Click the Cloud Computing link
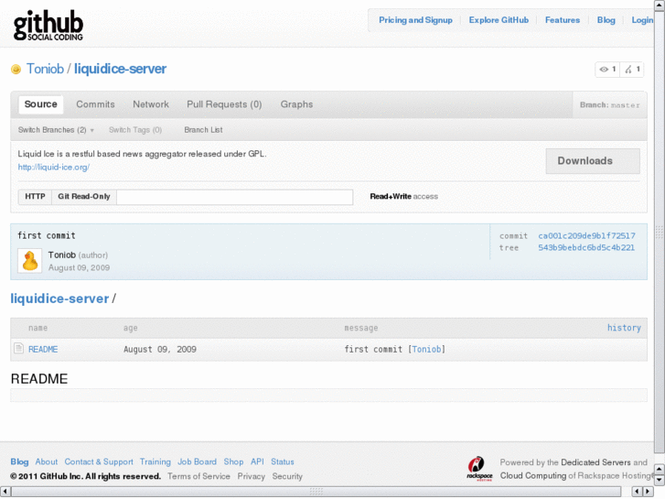This screenshot has width=665, height=499. (533, 475)
